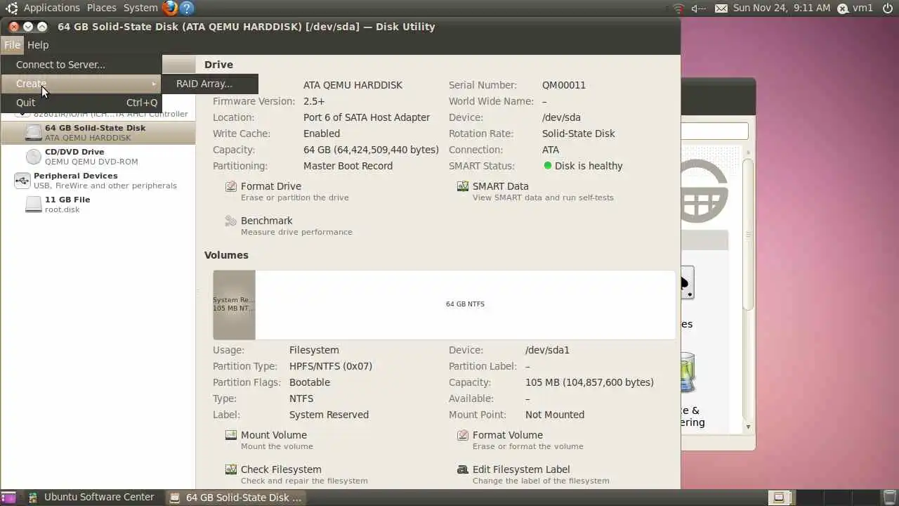The image size is (899, 506).
Task: Choose RAID Array from Create submenu
Action: point(210,84)
